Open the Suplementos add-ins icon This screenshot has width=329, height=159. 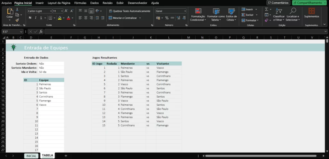tap(312, 11)
